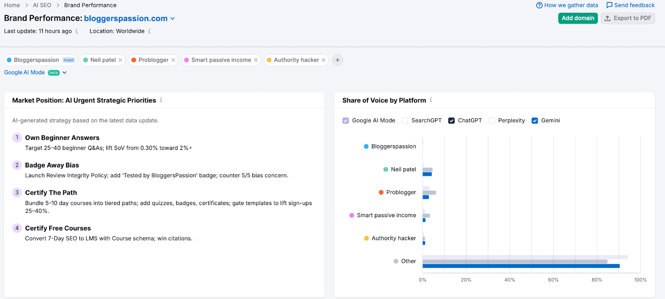The height and width of the screenshot is (299, 665).
Task: Select the Bloggerspassion main chip
Action: (41, 60)
